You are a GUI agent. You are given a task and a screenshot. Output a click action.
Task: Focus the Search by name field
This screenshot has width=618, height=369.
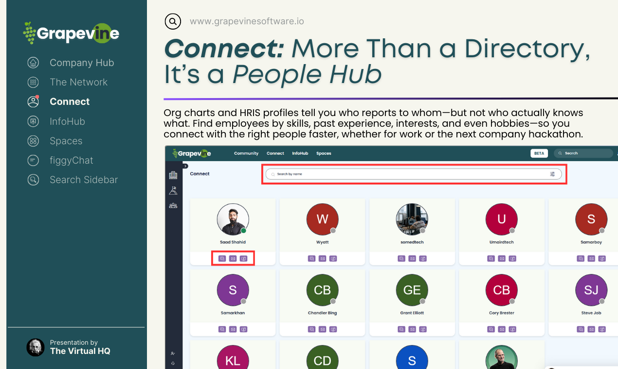tap(414, 174)
